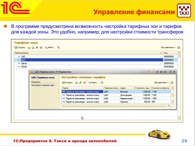Expand Все действия dropdown in Тарифные зоны
Screen dimensions: 195x146
coord(168,47)
